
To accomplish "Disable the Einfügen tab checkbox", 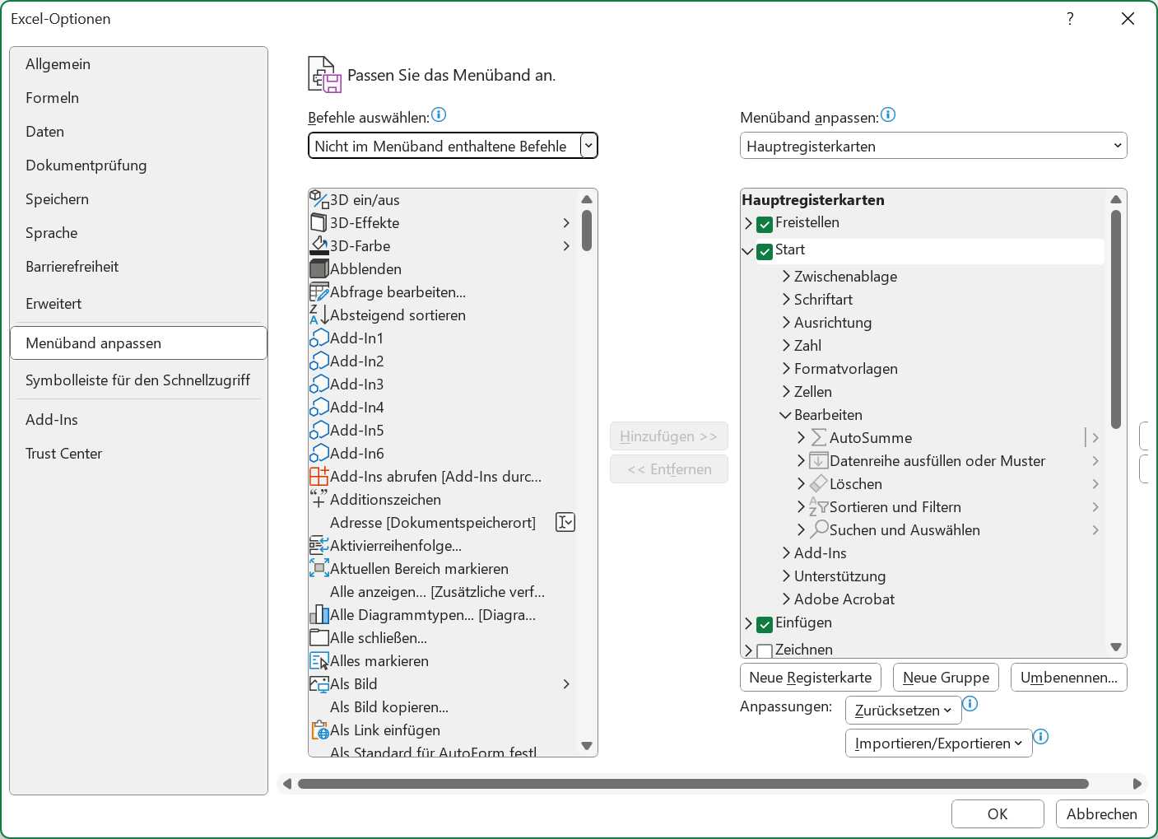I will (764, 624).
